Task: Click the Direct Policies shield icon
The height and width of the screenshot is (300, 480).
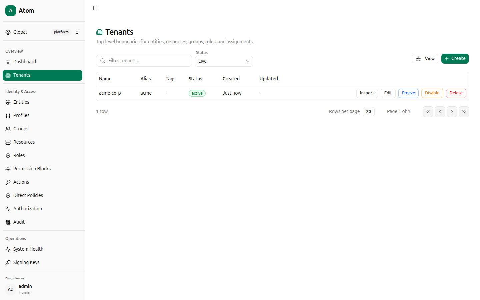Action: coord(8,196)
